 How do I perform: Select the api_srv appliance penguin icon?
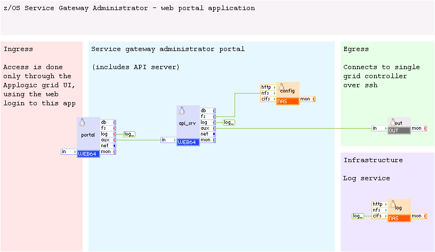182,111
